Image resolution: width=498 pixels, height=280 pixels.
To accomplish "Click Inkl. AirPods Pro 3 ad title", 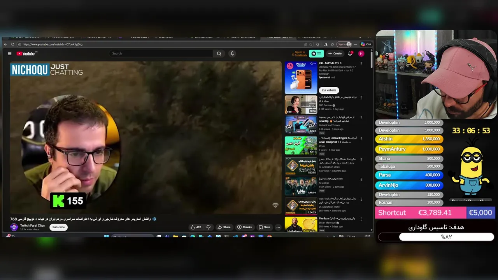I will pyautogui.click(x=330, y=63).
